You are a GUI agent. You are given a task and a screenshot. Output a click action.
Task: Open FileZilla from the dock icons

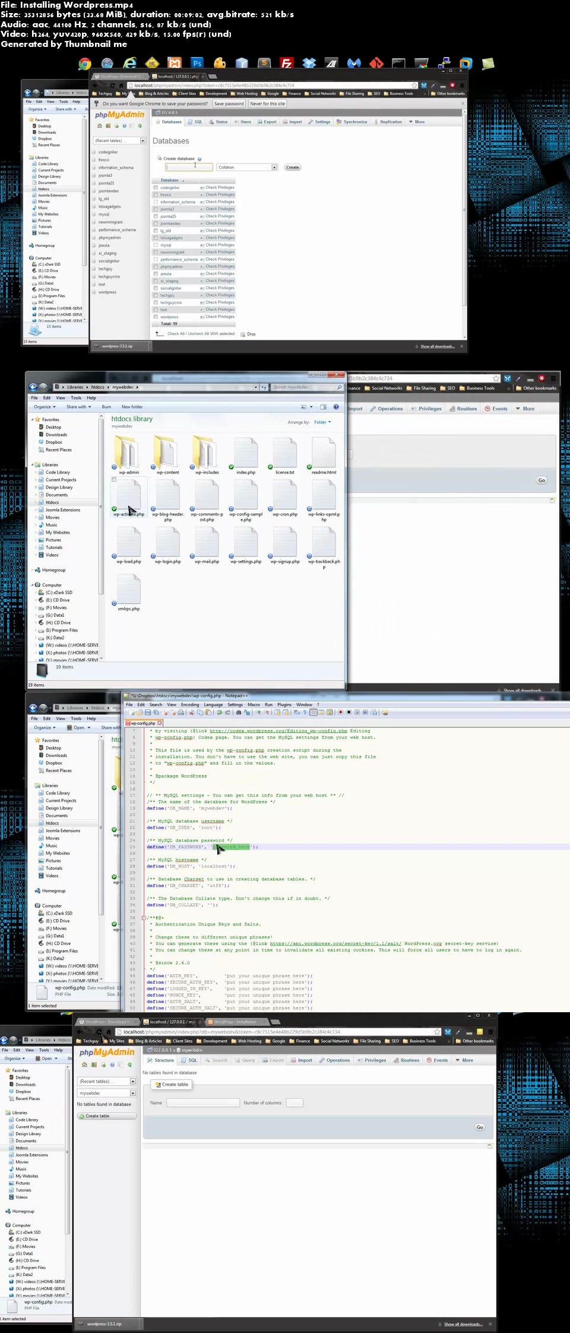click(287, 64)
